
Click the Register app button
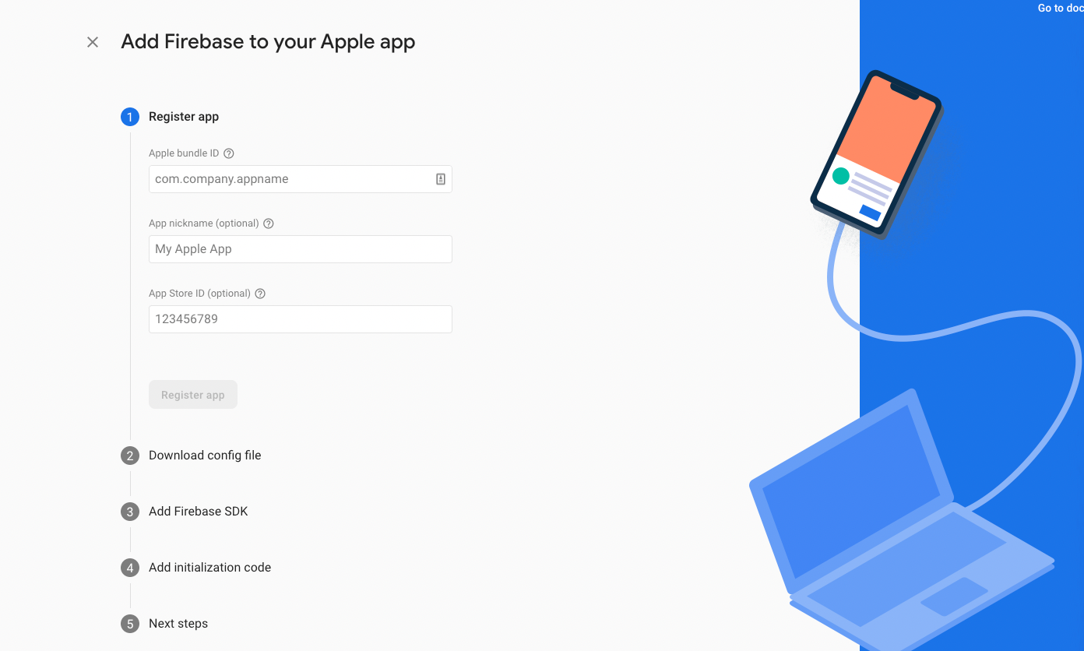click(x=193, y=395)
